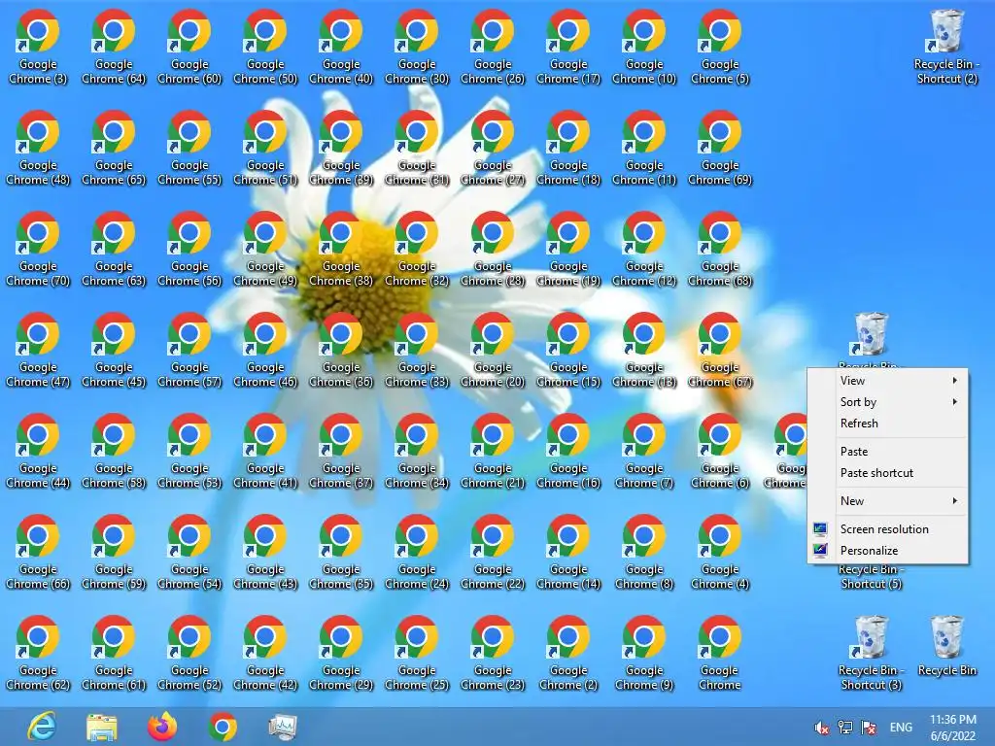Viewport: 995px width, 746px height.
Task: Select the Google Chrome (44) shortcut
Action: coord(38,452)
